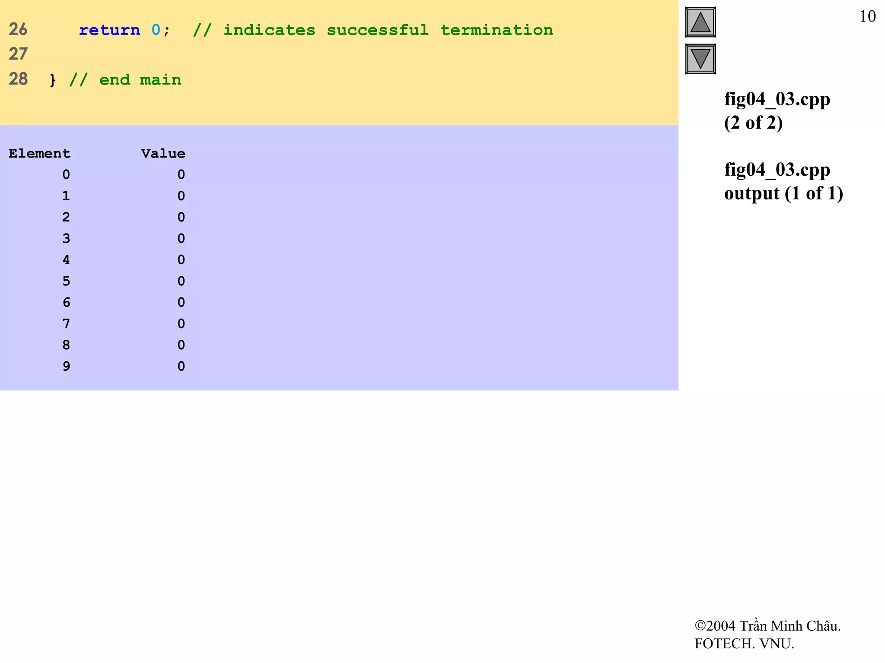The width and height of the screenshot is (885, 663).
Task: Click the value in the row for element 9
Action: (181, 366)
